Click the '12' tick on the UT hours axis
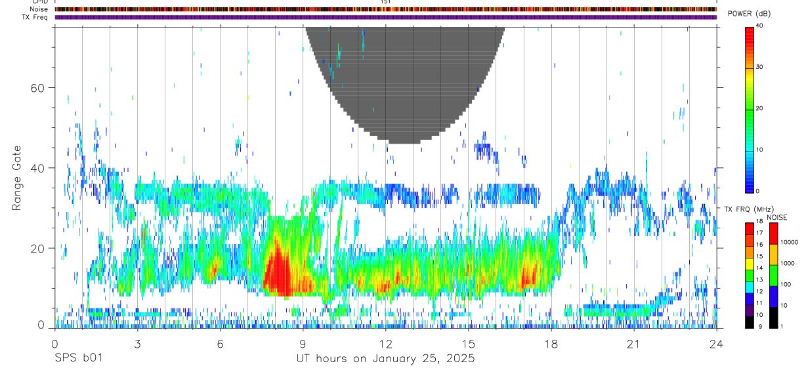Viewport: 806px width, 372px height. tap(385, 343)
